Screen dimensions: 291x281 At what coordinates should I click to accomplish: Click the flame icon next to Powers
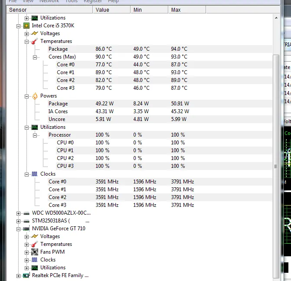34,96
